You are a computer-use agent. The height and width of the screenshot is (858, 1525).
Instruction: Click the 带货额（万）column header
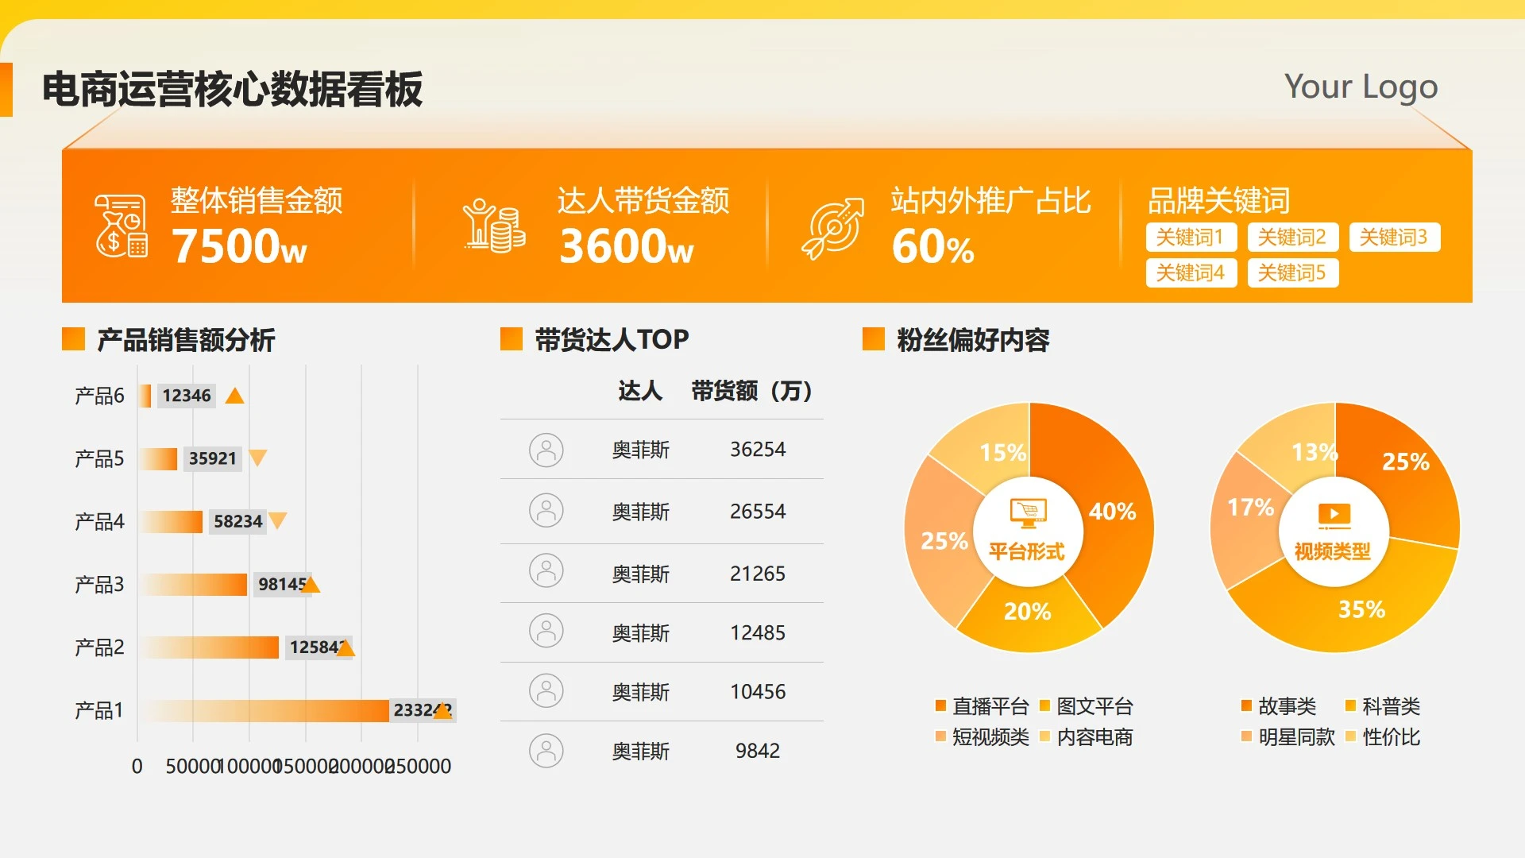[751, 391]
